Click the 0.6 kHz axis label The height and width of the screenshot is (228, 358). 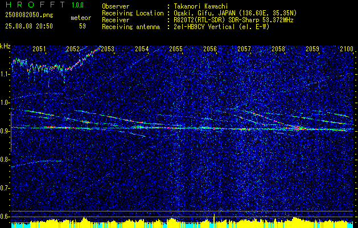pos(5,217)
